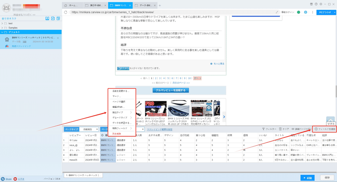Click the high-speed scraping gauge icon
This screenshot has width=337, height=182.
[x=7, y=46]
